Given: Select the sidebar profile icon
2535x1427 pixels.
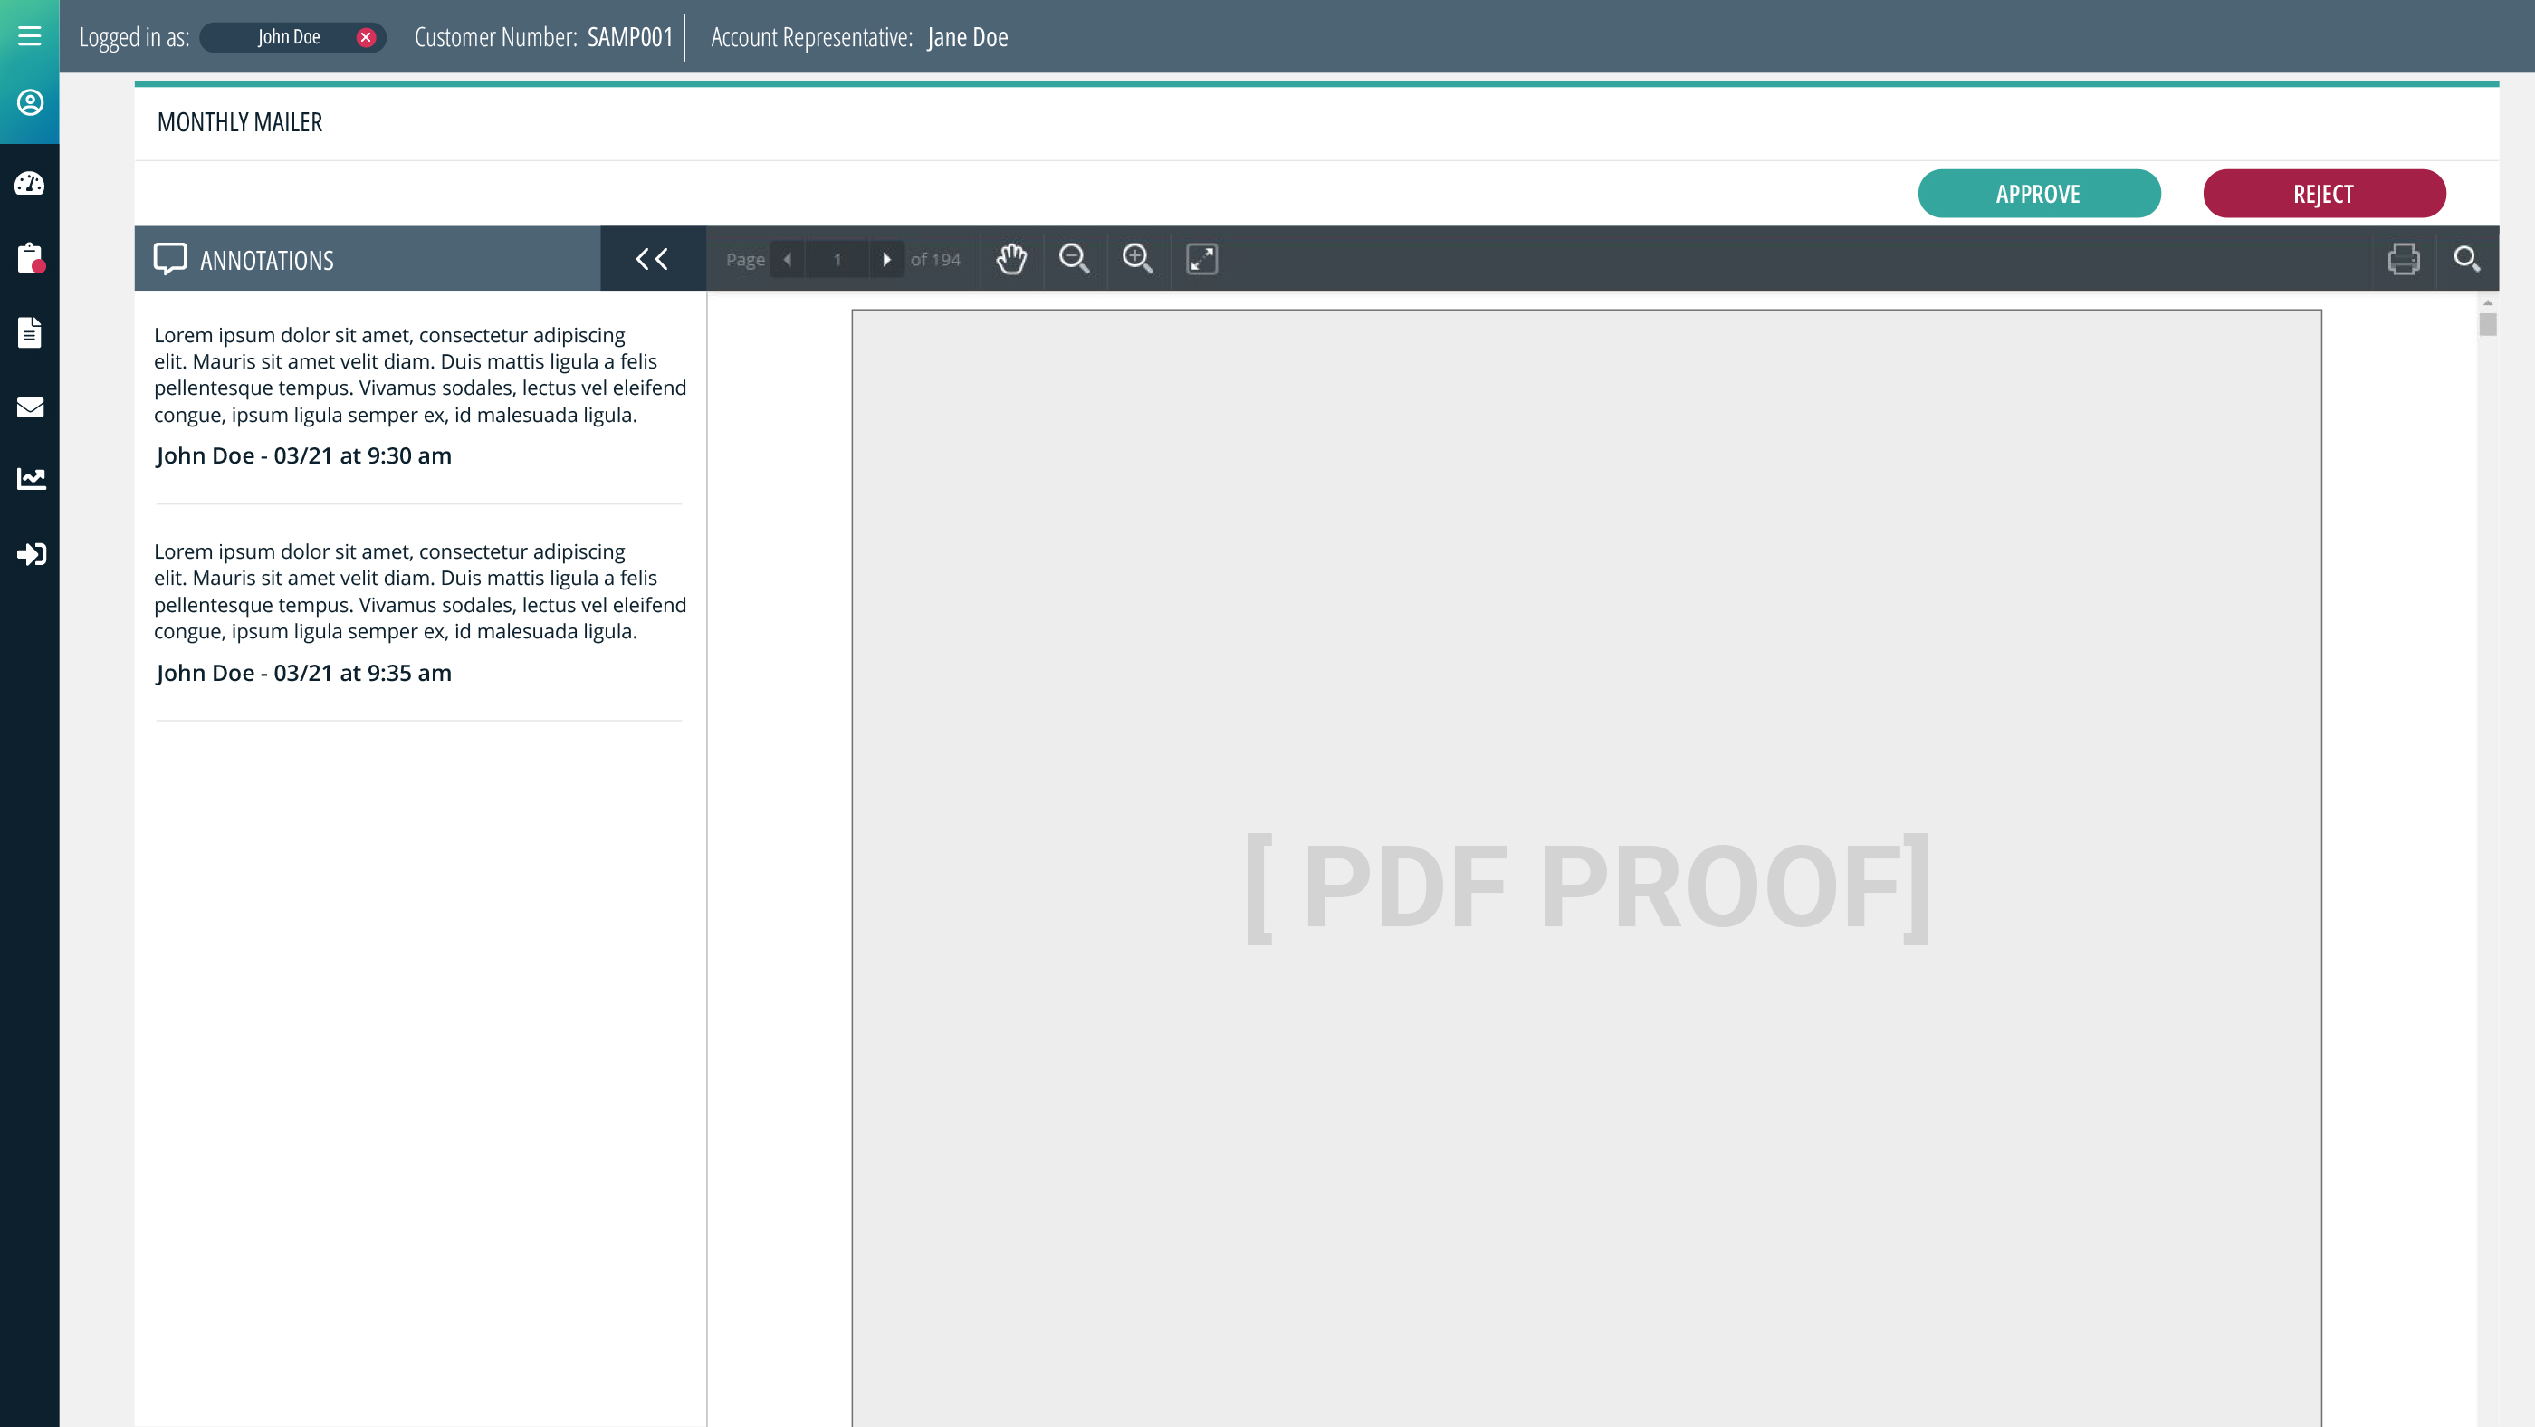Looking at the screenshot, I should [x=30, y=102].
